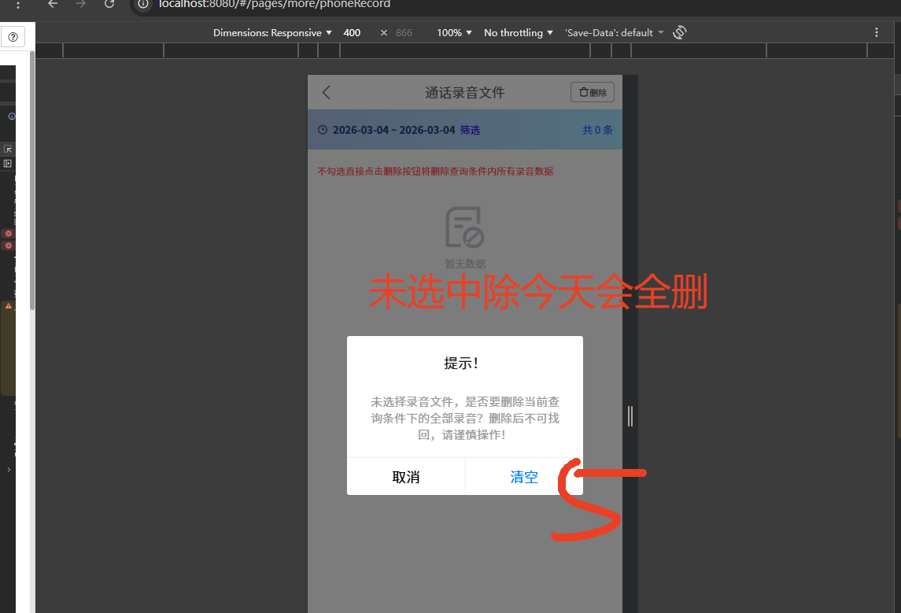Screen dimensions: 901x613
Task: Click the empty data document icon
Action: coord(465,227)
